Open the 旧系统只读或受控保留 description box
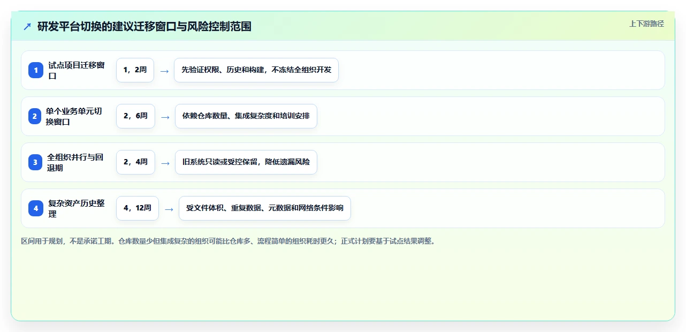This screenshot has height=332, width=686. tap(246, 162)
